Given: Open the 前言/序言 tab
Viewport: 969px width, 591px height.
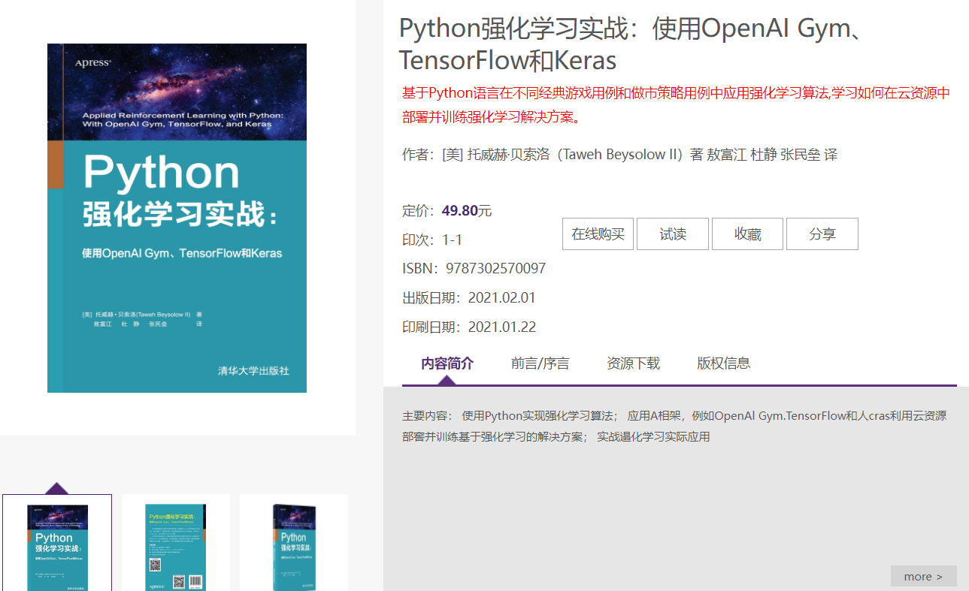Looking at the screenshot, I should [x=541, y=363].
